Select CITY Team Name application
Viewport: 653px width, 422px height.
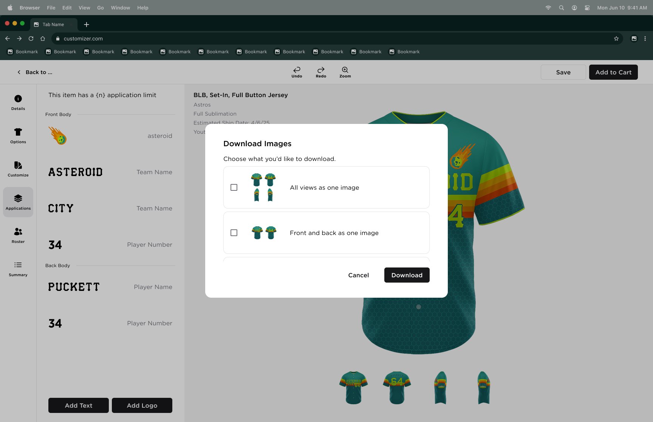coord(110,208)
